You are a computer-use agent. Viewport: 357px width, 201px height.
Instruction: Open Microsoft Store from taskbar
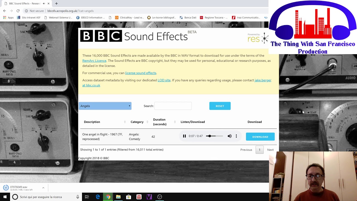(x=129, y=197)
